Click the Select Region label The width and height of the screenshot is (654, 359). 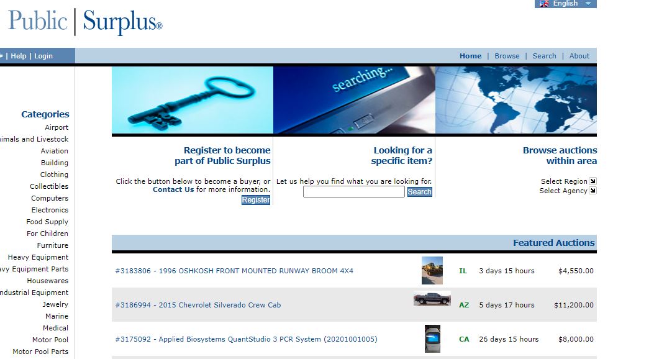tap(564, 181)
